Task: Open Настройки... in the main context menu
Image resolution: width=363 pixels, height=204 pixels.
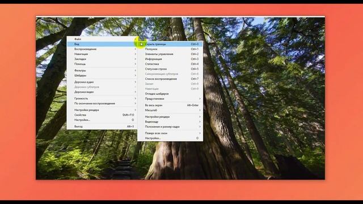Action: tap(102, 120)
